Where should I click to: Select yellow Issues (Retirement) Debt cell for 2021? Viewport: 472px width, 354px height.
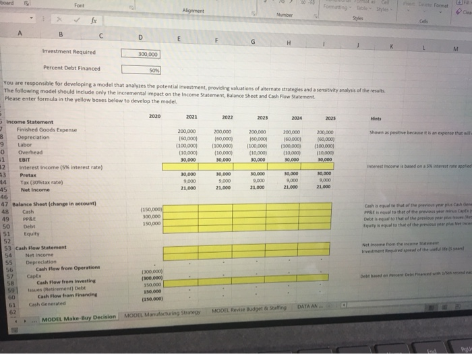(181, 283)
